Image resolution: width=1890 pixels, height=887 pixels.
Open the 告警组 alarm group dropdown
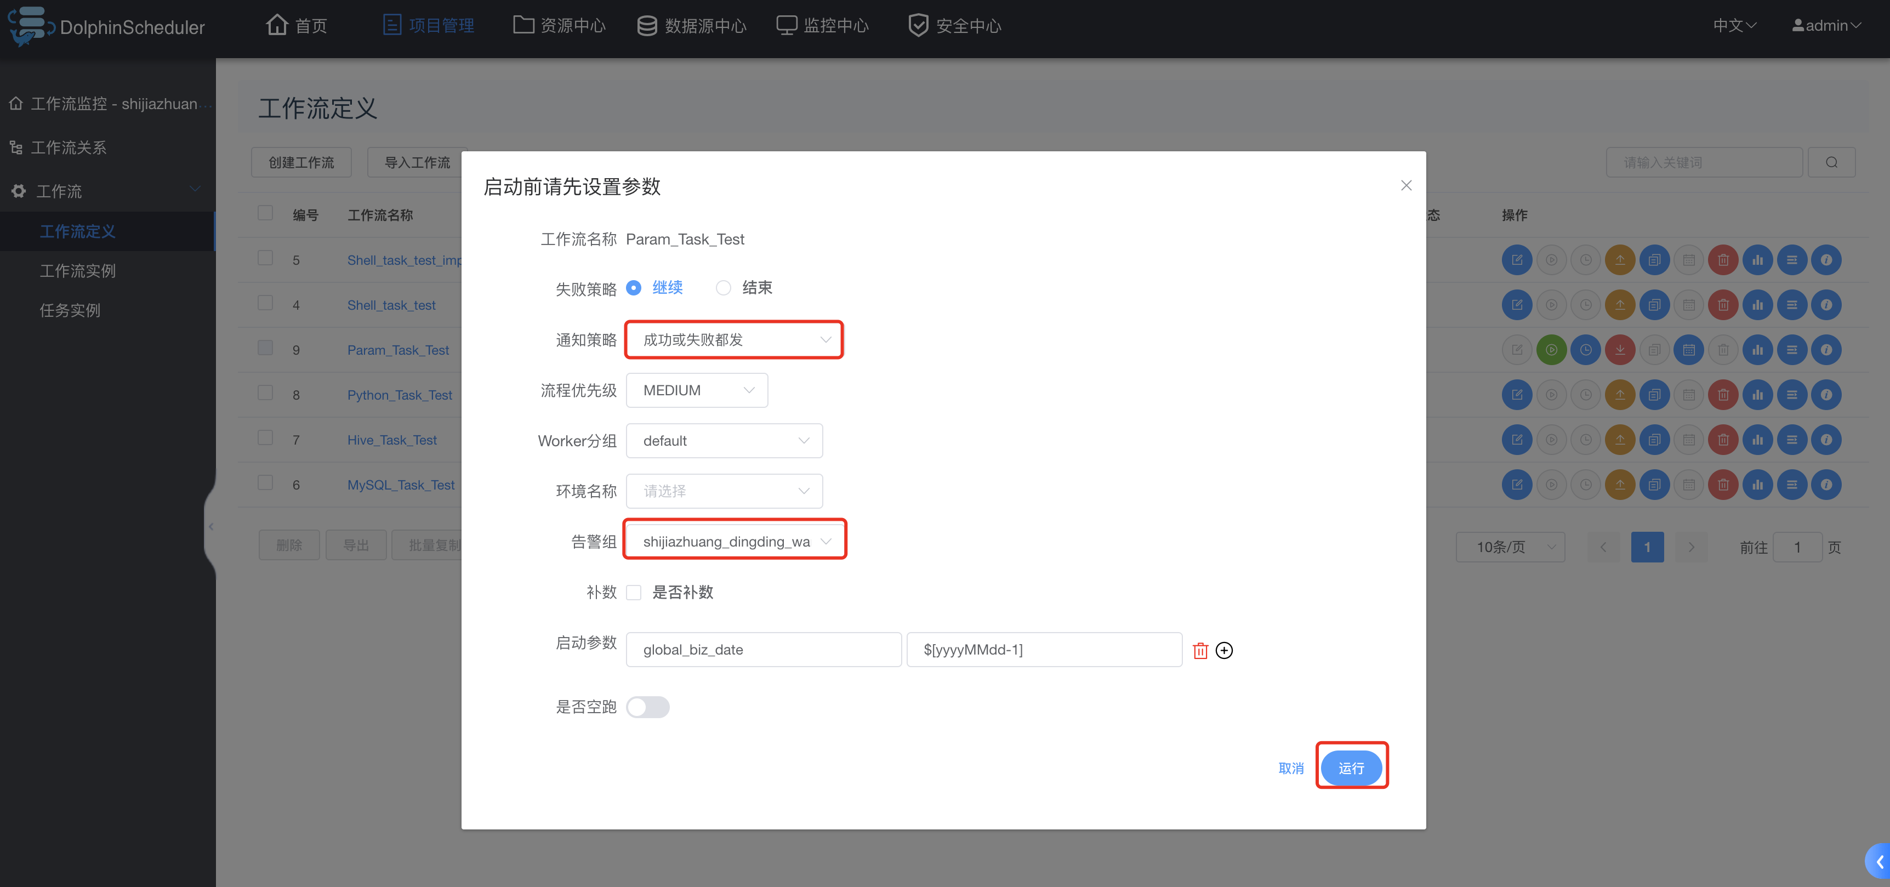coord(735,542)
